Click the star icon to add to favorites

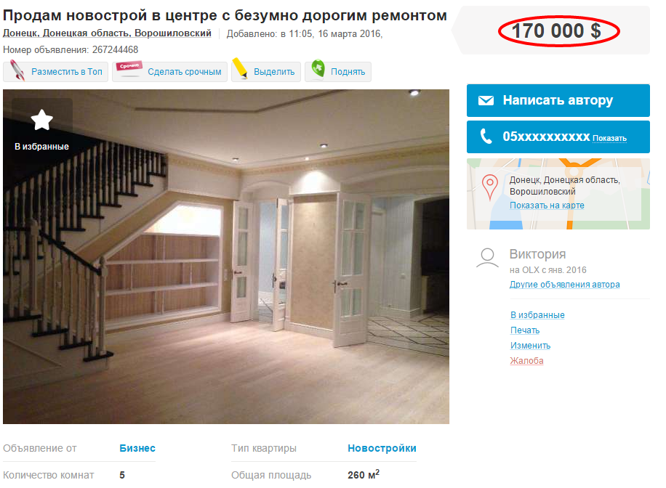[42, 120]
